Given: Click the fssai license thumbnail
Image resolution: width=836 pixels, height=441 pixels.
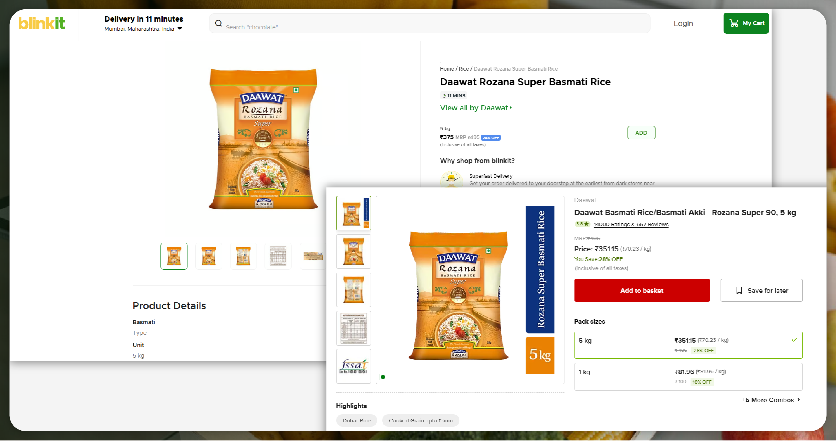Looking at the screenshot, I should pyautogui.click(x=353, y=366).
